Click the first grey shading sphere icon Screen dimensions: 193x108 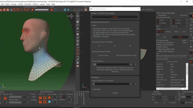pyautogui.click(x=78, y=22)
